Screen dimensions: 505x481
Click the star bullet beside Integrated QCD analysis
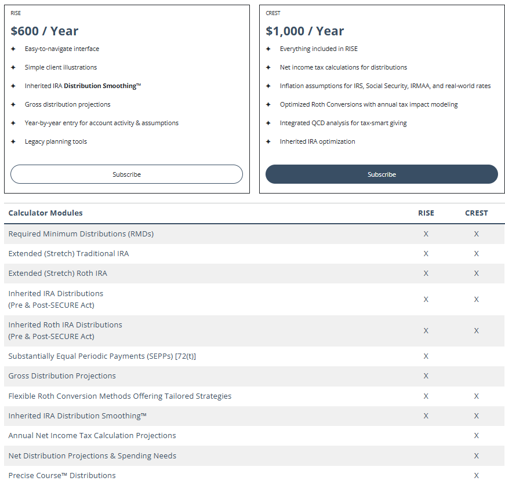point(268,123)
